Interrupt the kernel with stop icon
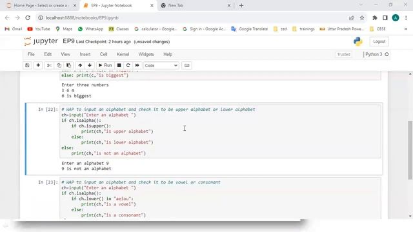This screenshot has height=232, width=413. pos(119,65)
